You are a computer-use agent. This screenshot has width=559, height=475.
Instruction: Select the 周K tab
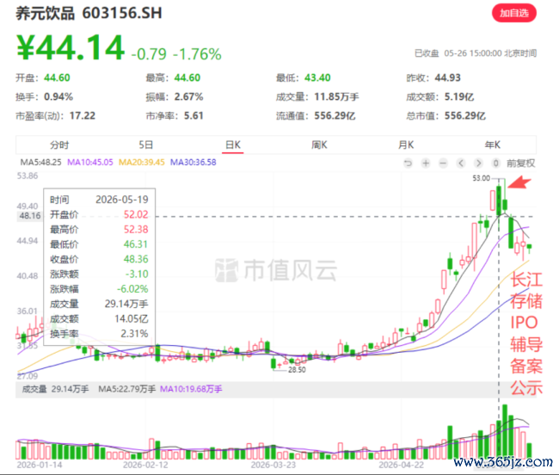(x=319, y=145)
